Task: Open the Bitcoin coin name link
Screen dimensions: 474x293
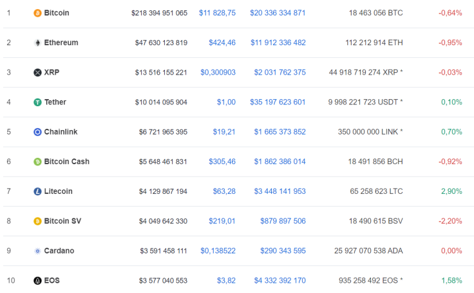Action: (x=57, y=13)
